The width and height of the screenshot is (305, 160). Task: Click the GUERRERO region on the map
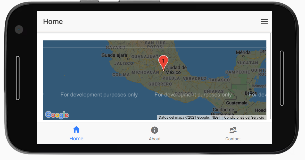(160, 84)
